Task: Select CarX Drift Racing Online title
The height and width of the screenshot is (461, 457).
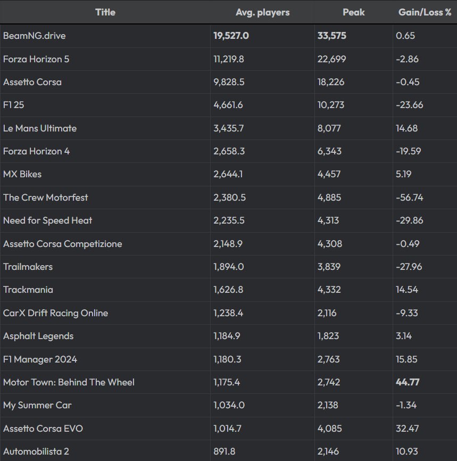Action: pos(55,313)
